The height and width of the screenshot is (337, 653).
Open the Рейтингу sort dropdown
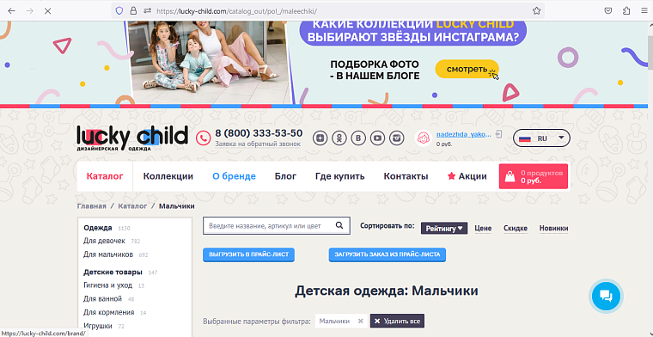(444, 229)
